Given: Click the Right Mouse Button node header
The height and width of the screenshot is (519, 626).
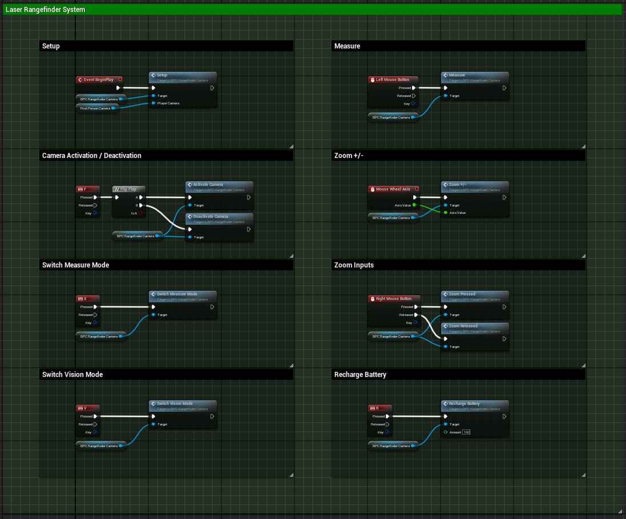Looking at the screenshot, I should pos(393,298).
